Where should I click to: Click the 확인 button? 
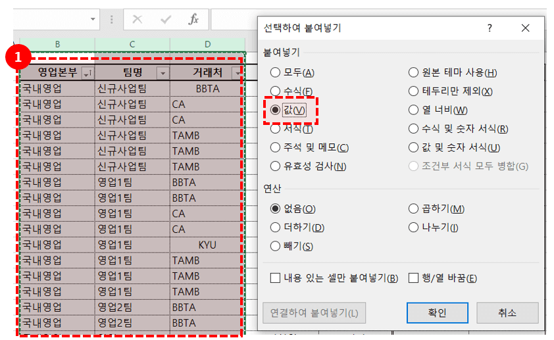437,313
